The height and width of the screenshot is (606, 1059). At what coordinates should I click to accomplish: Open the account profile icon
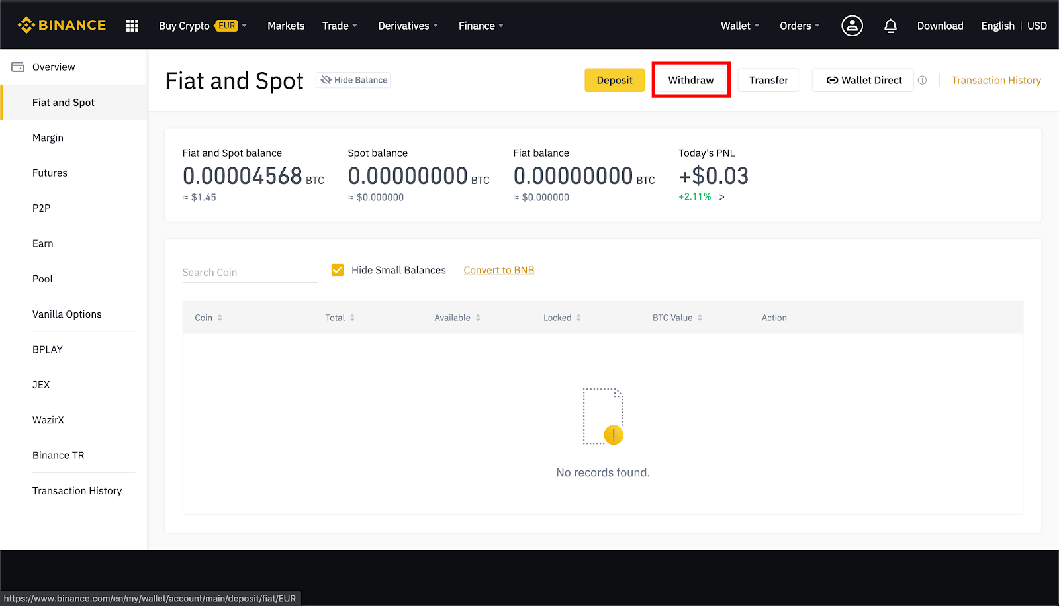pyautogui.click(x=852, y=25)
